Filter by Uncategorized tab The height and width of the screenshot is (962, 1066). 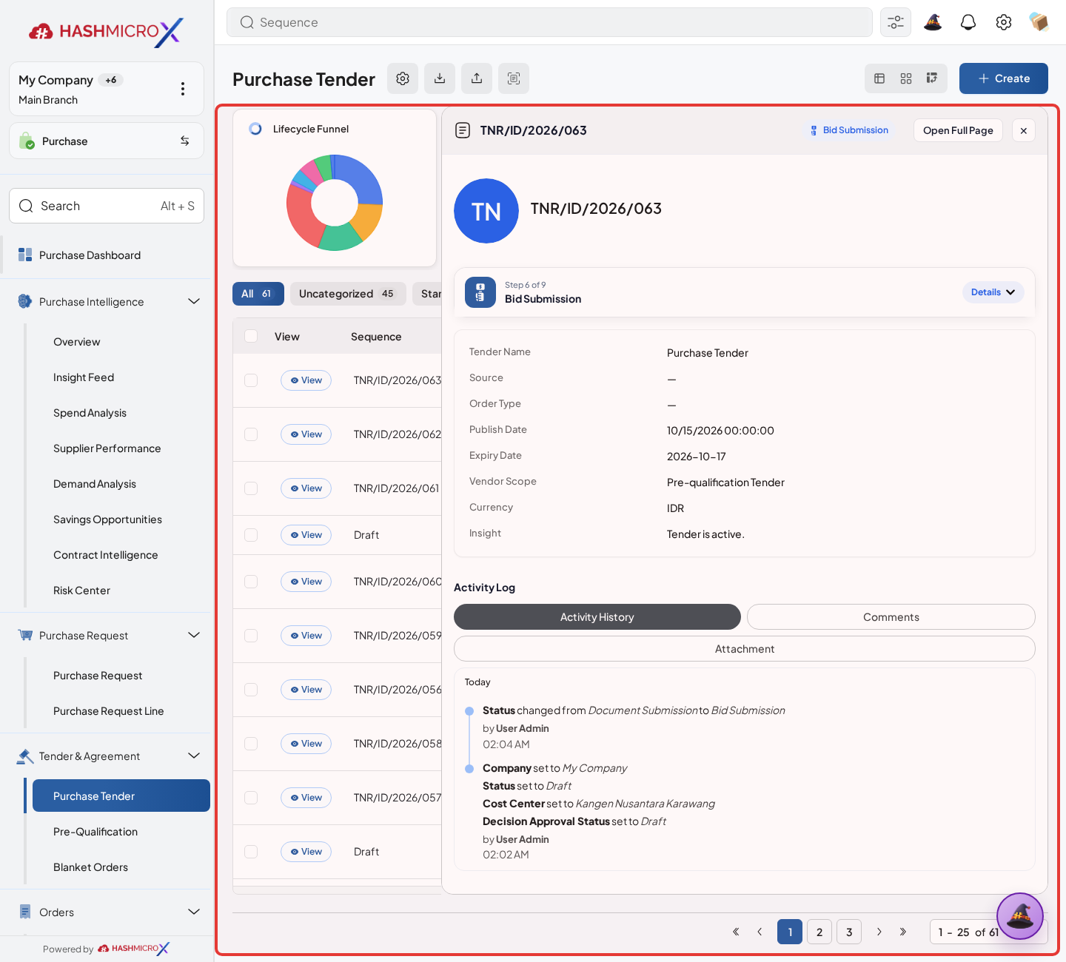[x=348, y=294]
